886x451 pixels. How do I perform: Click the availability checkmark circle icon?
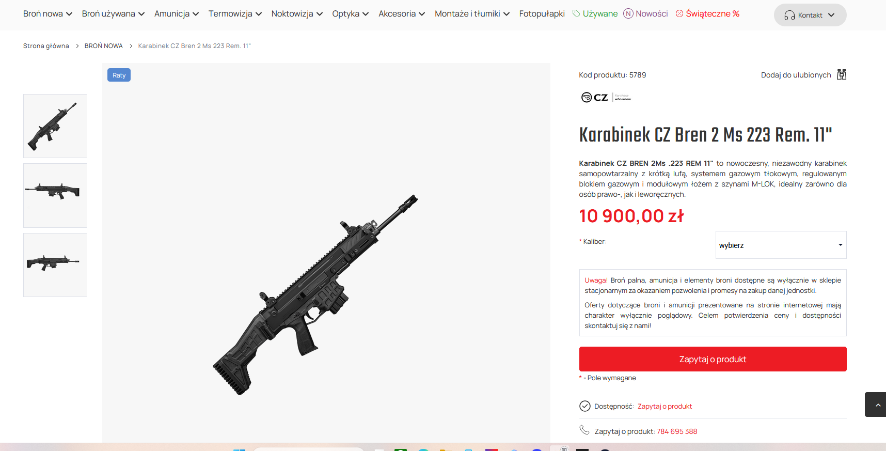(x=585, y=406)
